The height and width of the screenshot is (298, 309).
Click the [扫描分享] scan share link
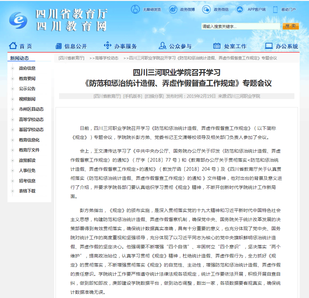[154, 96]
